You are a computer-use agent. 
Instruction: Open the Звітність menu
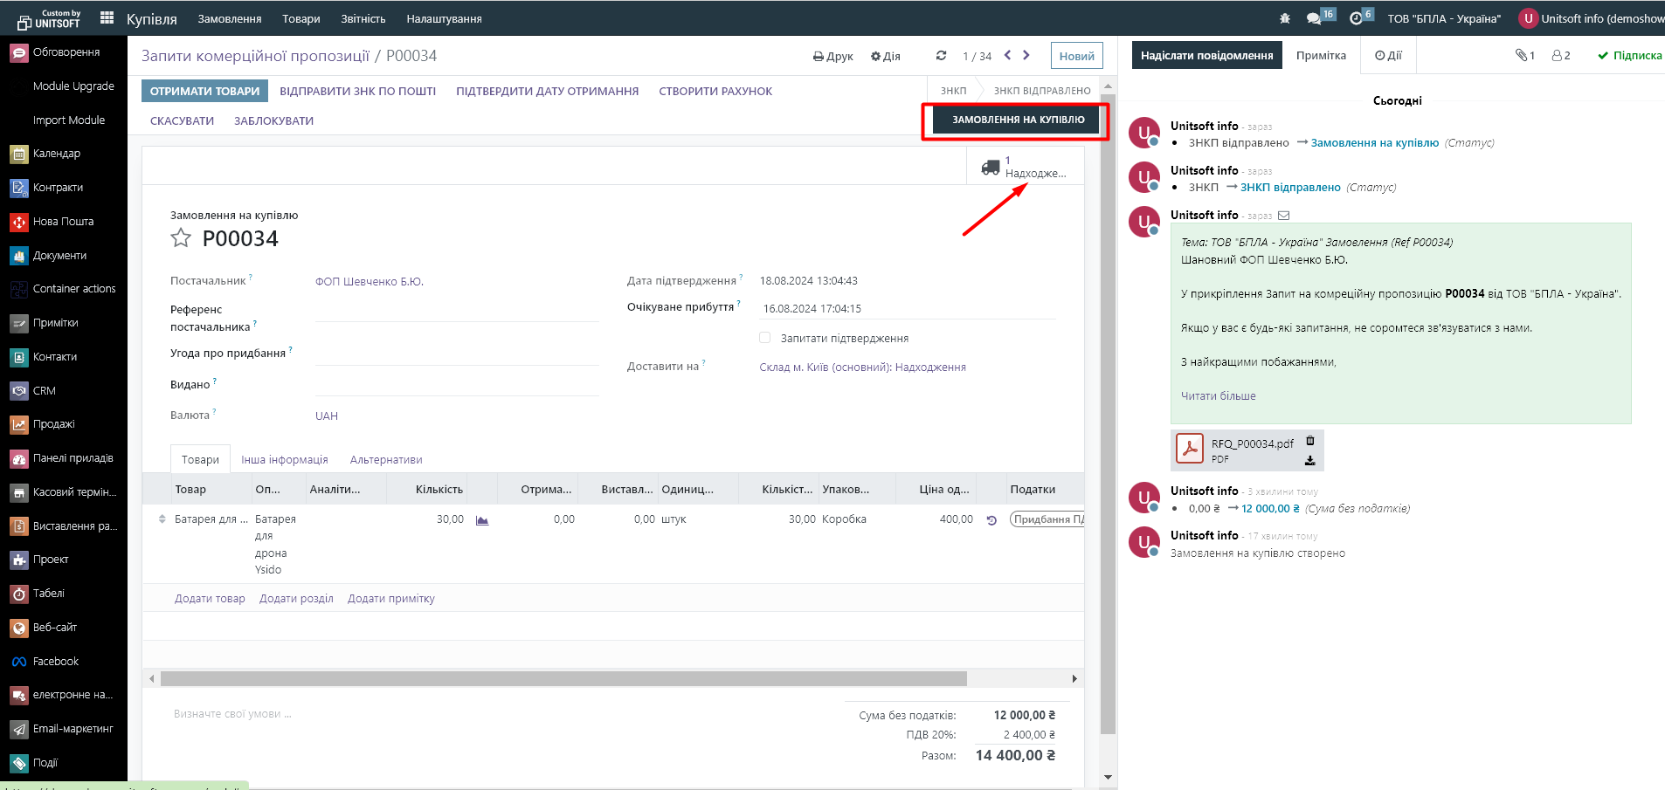point(363,18)
